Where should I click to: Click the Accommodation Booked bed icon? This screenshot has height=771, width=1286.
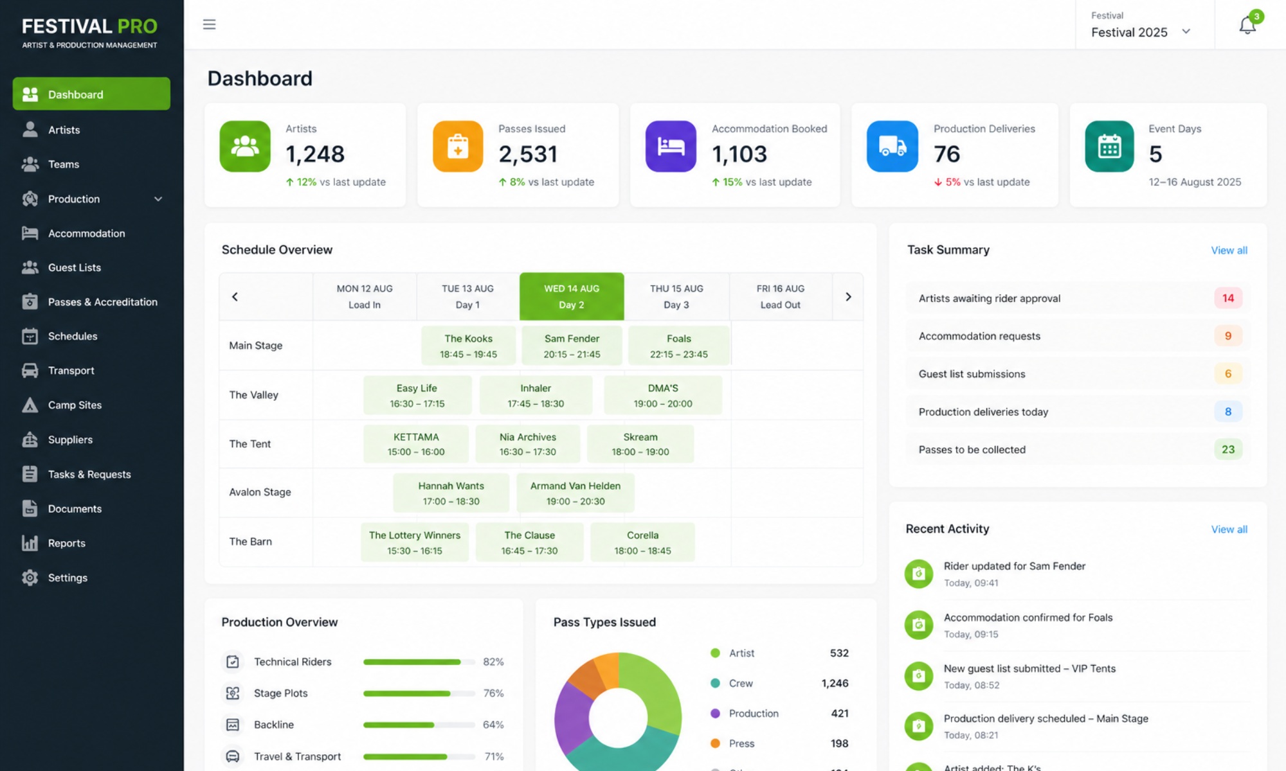coord(671,146)
